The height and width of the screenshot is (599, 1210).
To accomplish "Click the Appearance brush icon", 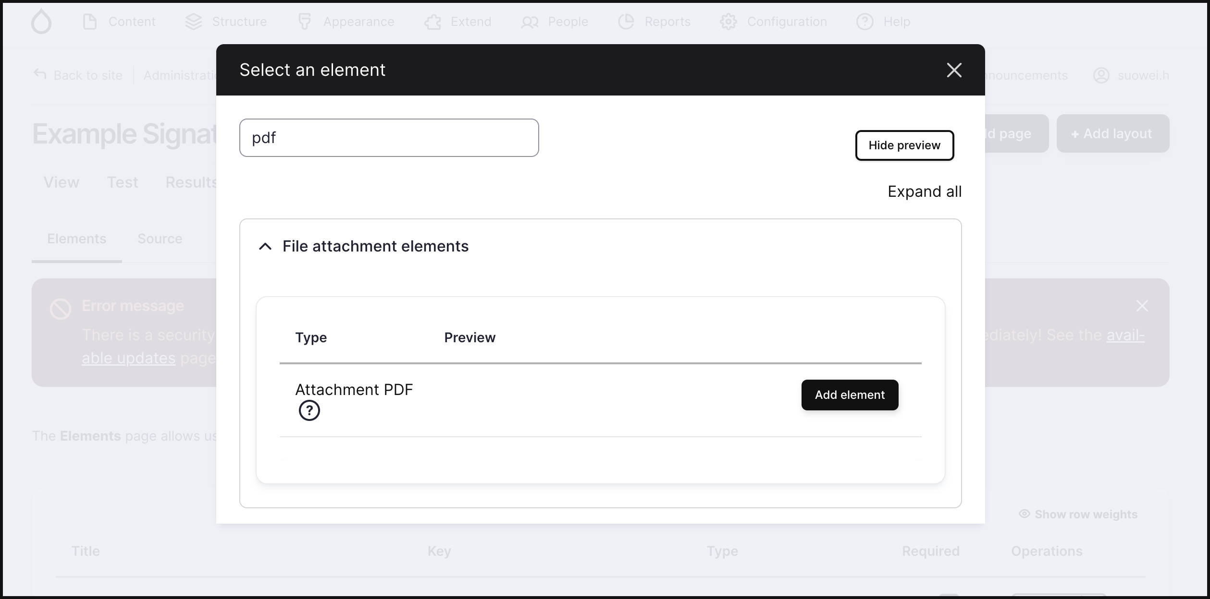I will point(305,22).
